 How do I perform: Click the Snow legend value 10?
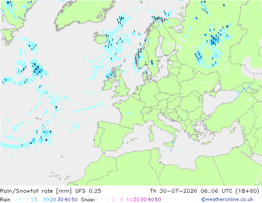pyautogui.click(x=129, y=200)
